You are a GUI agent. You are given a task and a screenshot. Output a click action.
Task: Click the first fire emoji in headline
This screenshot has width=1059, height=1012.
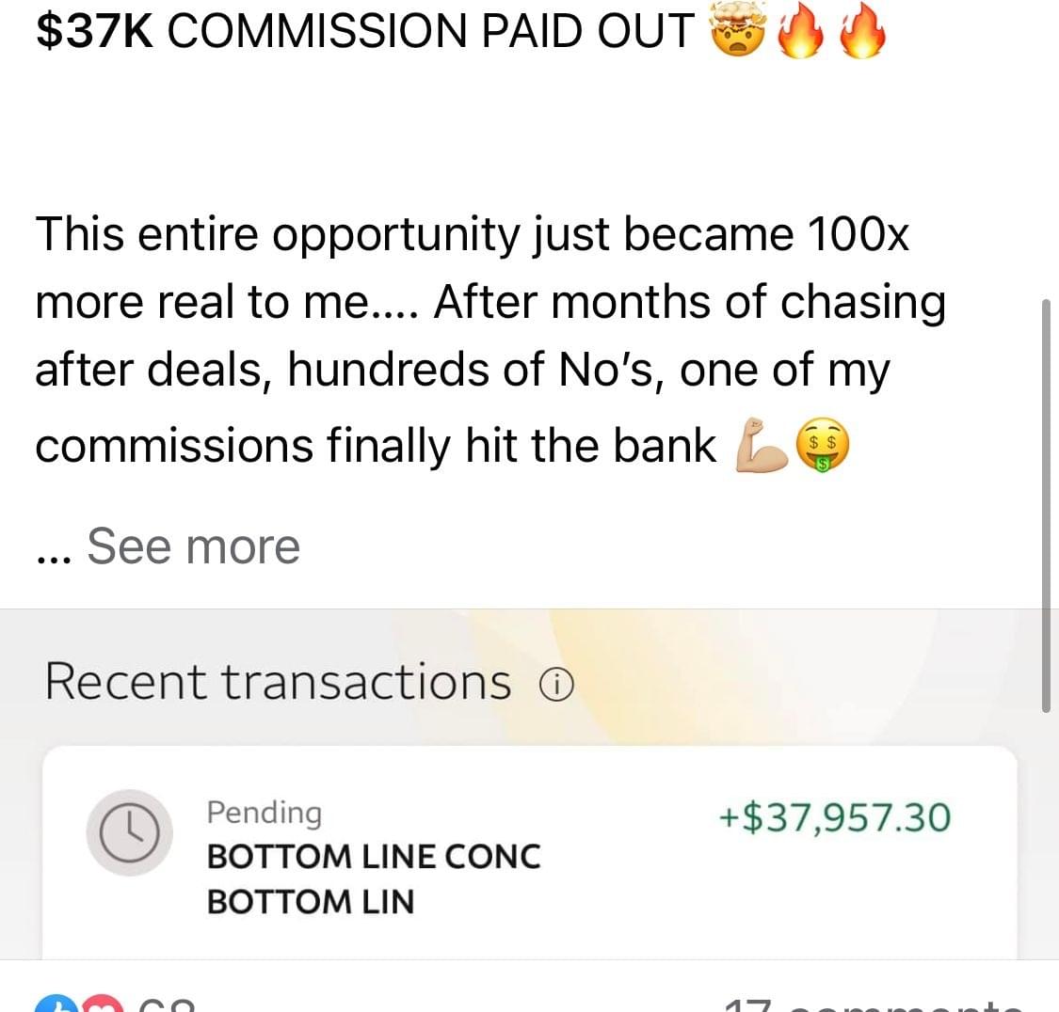tap(799, 35)
